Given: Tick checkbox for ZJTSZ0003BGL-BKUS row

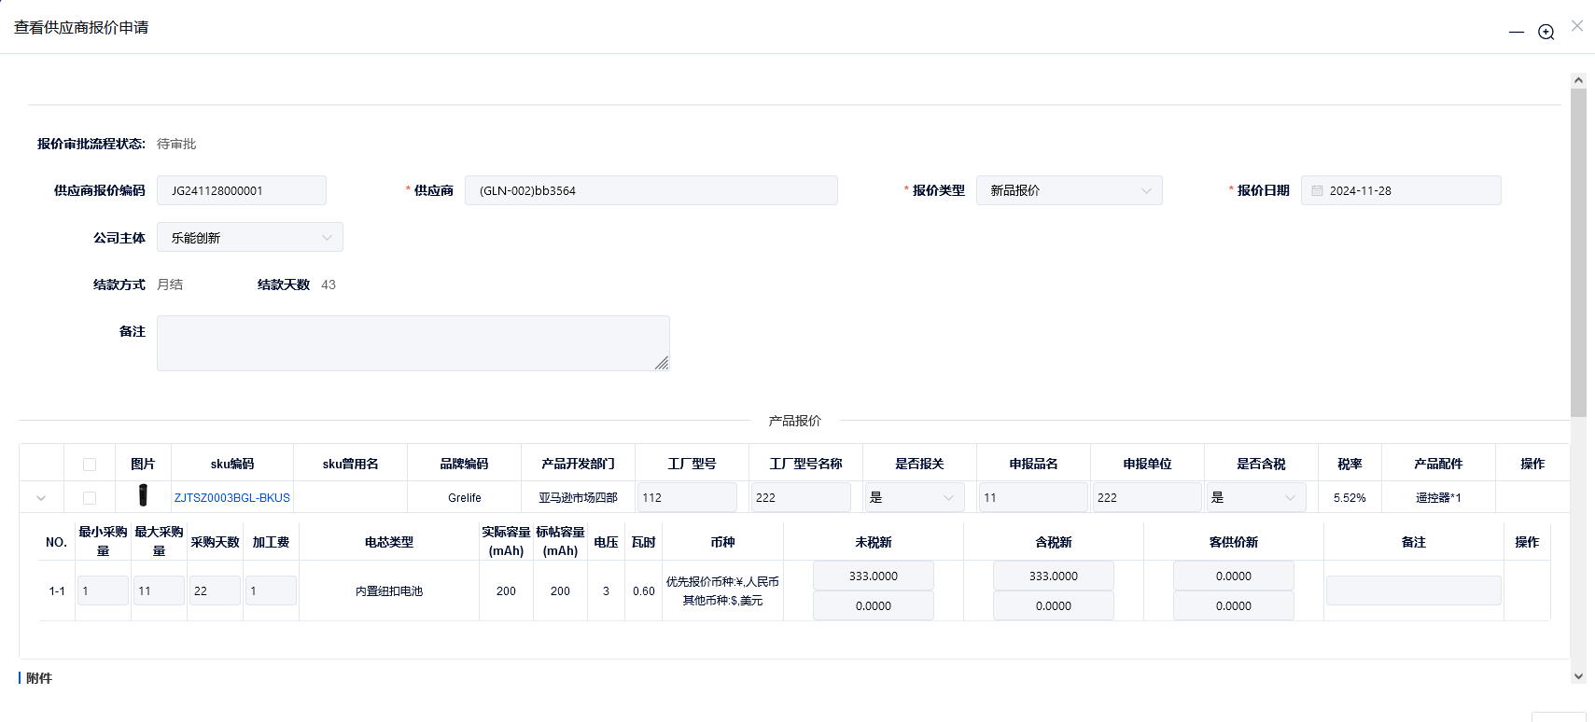Looking at the screenshot, I should (x=90, y=498).
